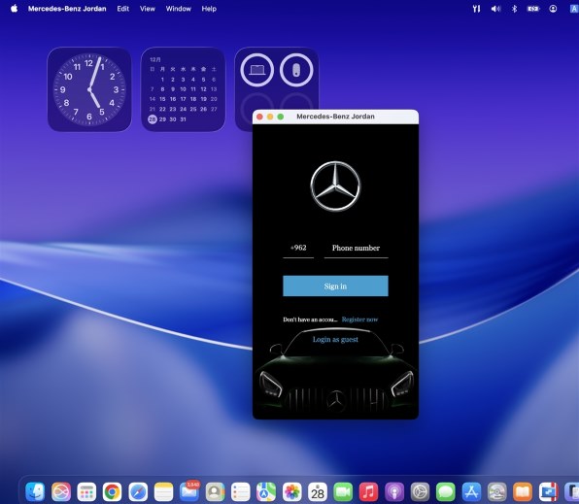Viewport: 579px width, 504px height.
Task: Open Mail with unread badge in Dock
Action: pyautogui.click(x=189, y=491)
